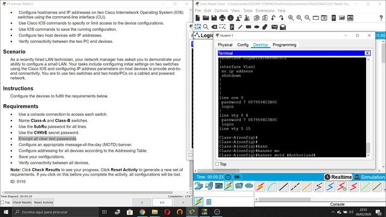
Task: Open the Extensions menu
Action: [x=265, y=11]
